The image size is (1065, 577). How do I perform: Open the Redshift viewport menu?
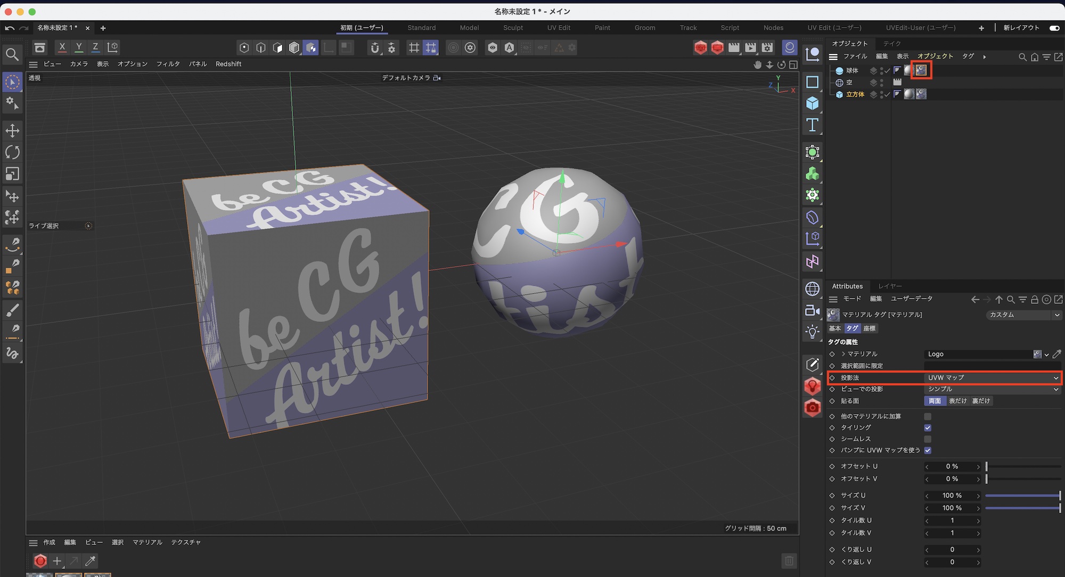pyautogui.click(x=228, y=64)
